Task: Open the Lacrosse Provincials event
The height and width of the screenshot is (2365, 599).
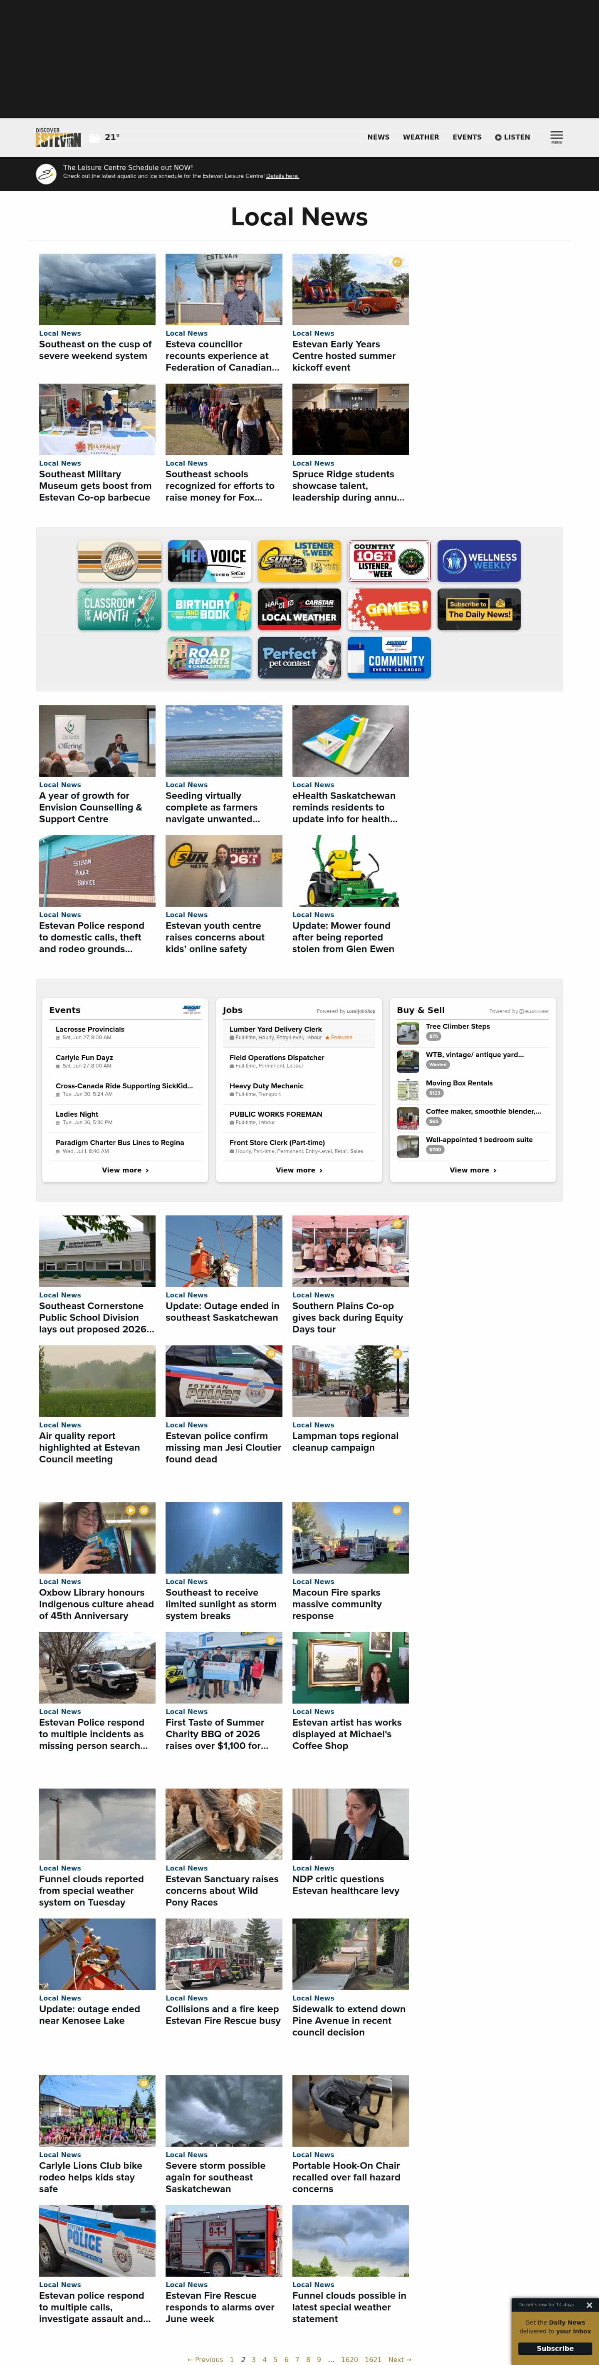Action: point(90,1029)
